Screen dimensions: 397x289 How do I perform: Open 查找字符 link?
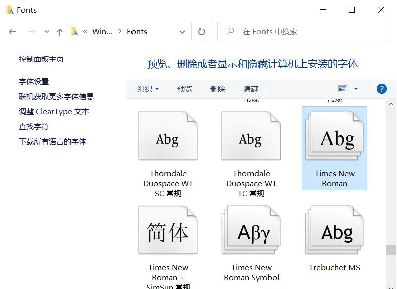pos(34,126)
